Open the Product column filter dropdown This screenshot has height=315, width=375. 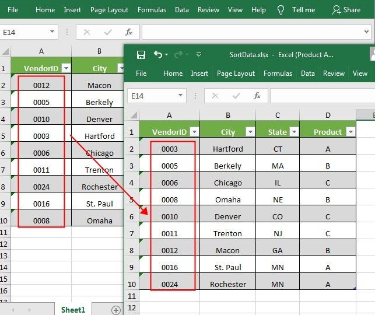351,132
